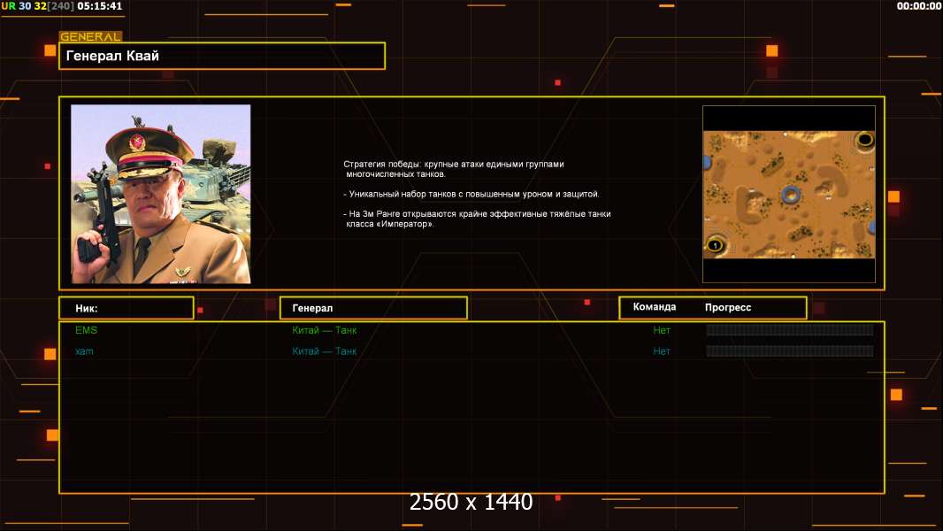The image size is (943, 531).
Task: Click the 'Прогресс' column header
Action: [x=728, y=307]
